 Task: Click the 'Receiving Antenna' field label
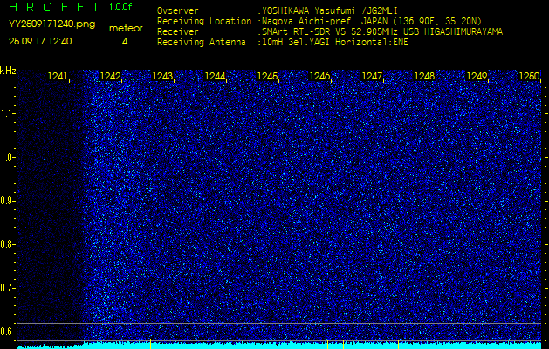coord(202,43)
